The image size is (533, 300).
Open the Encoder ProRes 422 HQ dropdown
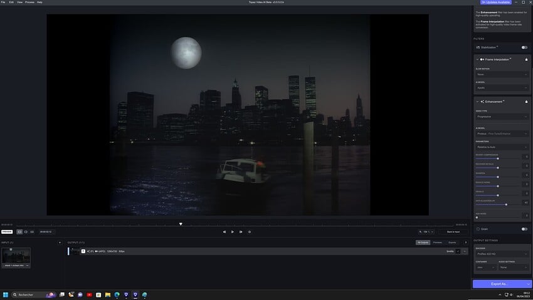pyautogui.click(x=502, y=254)
